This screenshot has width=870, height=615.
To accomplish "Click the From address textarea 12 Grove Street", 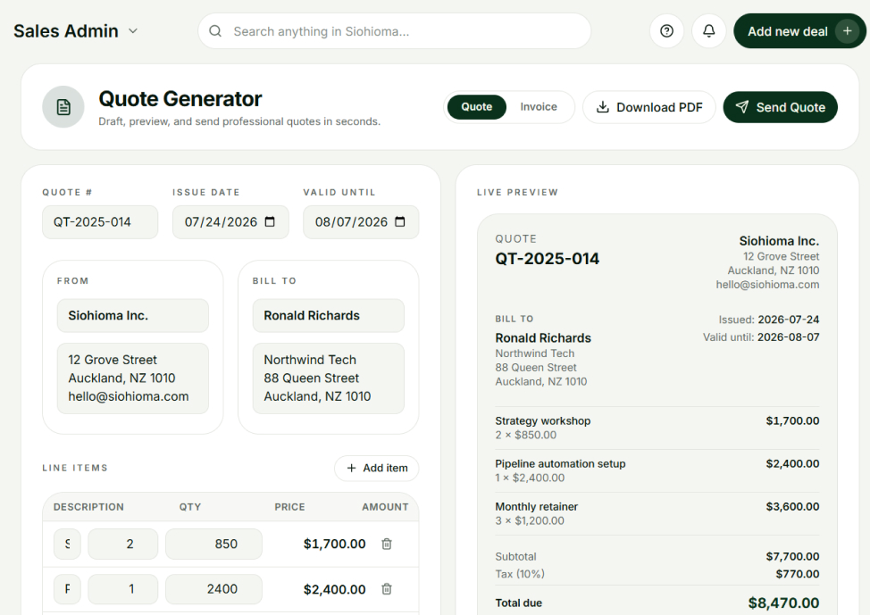I will point(132,378).
